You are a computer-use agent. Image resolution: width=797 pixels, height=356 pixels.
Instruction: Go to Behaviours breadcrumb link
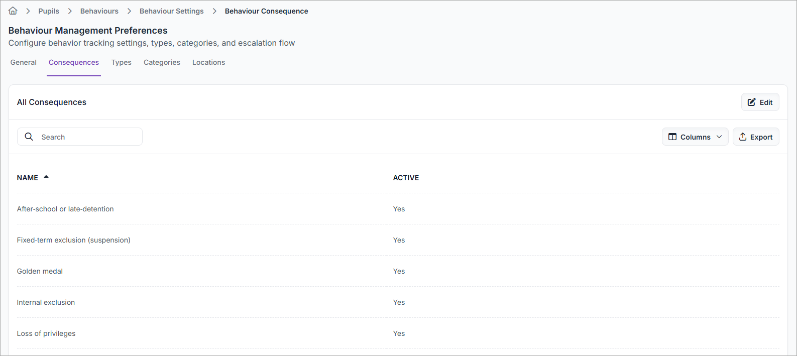pyautogui.click(x=99, y=11)
